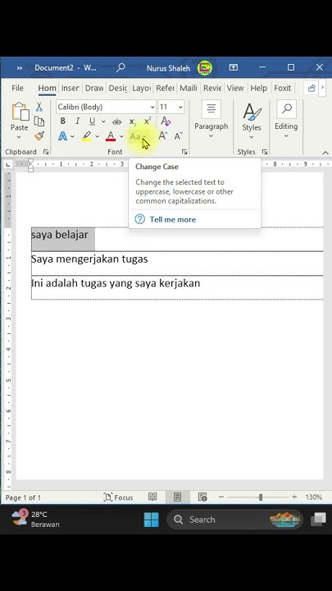Cut selection with the scissors icon
The height and width of the screenshot is (591, 332).
coord(39,107)
